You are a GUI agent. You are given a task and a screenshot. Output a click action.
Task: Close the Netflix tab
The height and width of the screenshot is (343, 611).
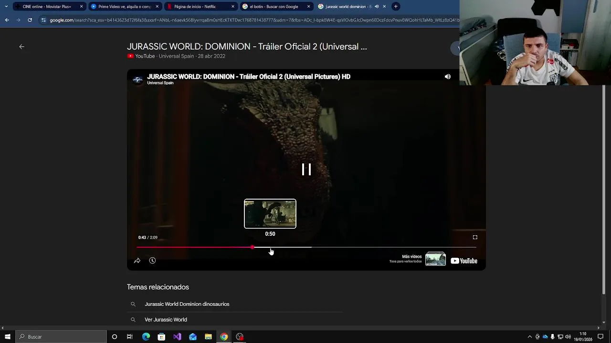[x=233, y=7]
